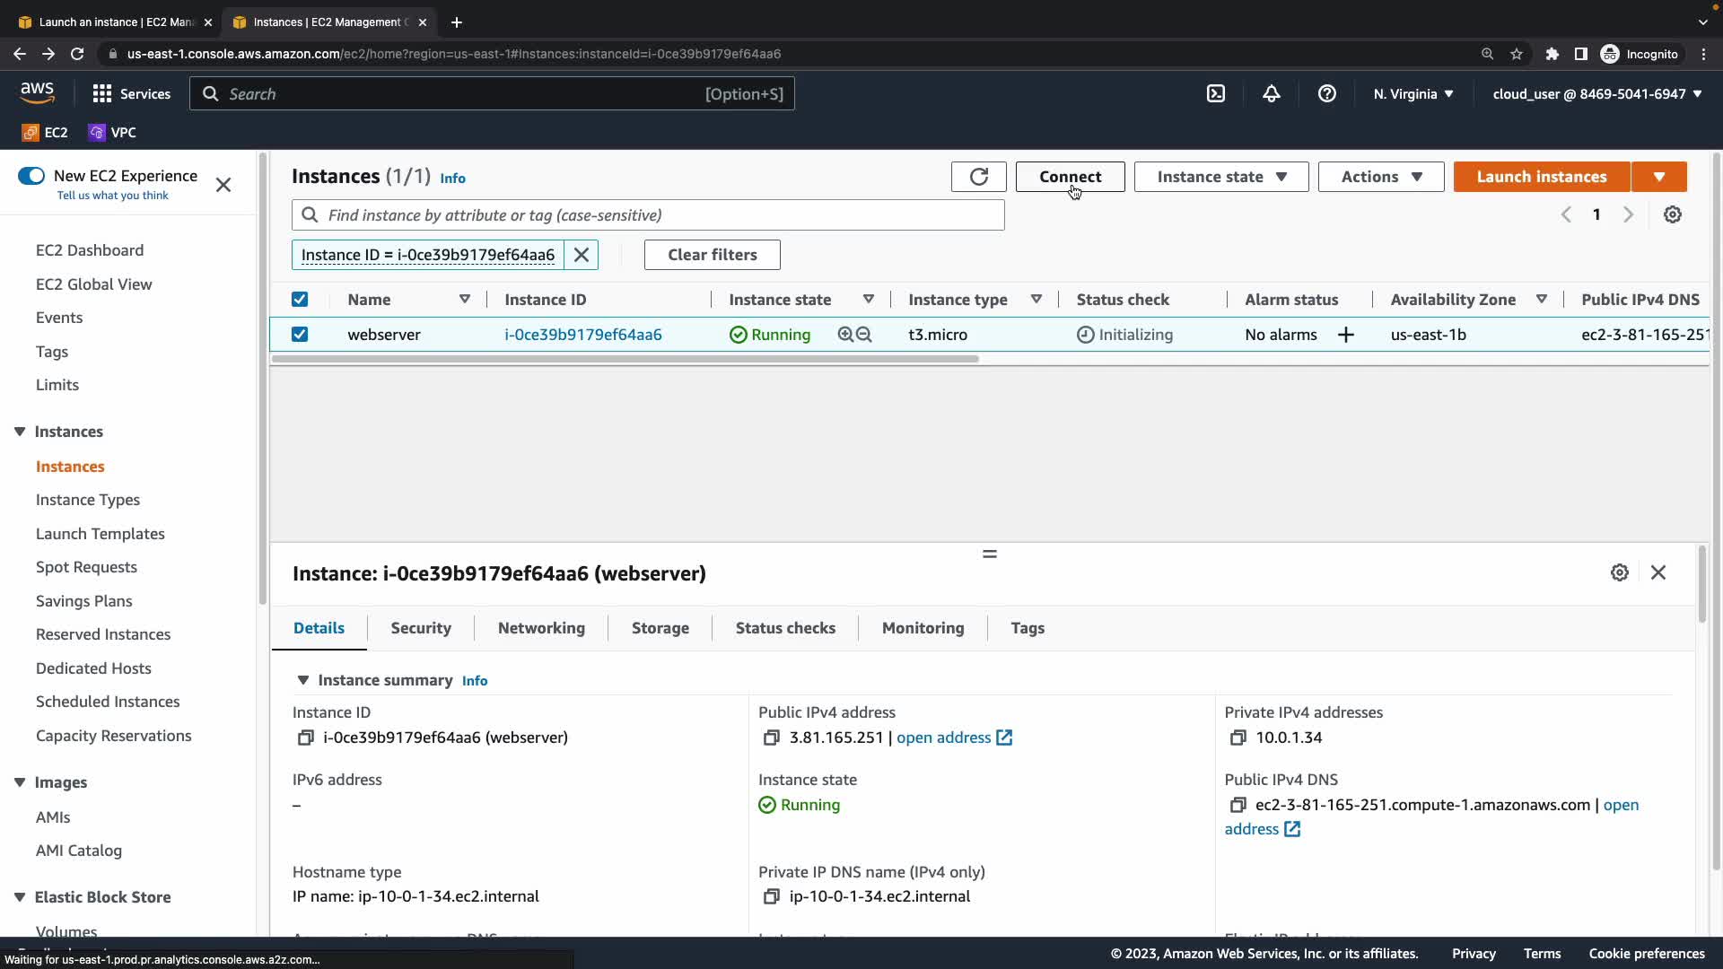Click the Connect button
Viewport: 1723px width, 969px height.
click(x=1070, y=177)
